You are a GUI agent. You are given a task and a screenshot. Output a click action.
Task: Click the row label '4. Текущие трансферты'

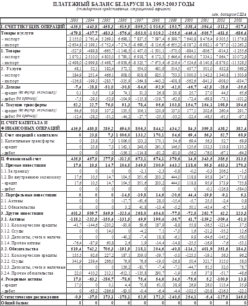[x=24, y=105]
